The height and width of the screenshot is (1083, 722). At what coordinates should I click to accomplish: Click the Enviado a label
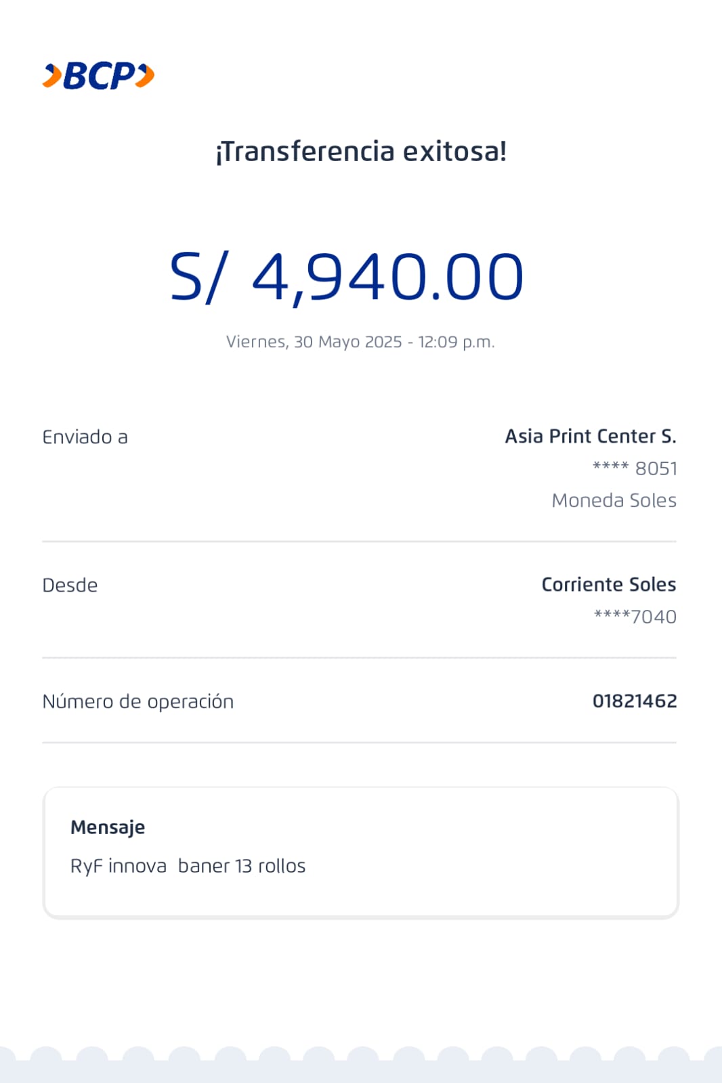coord(85,437)
